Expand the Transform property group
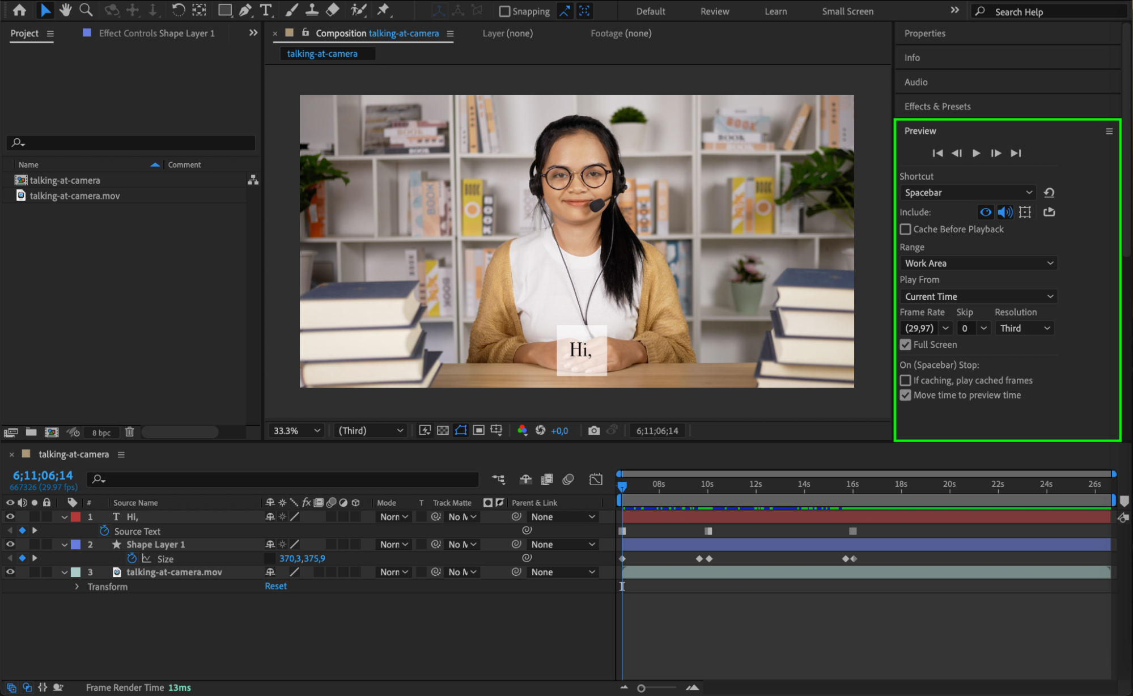 [77, 587]
